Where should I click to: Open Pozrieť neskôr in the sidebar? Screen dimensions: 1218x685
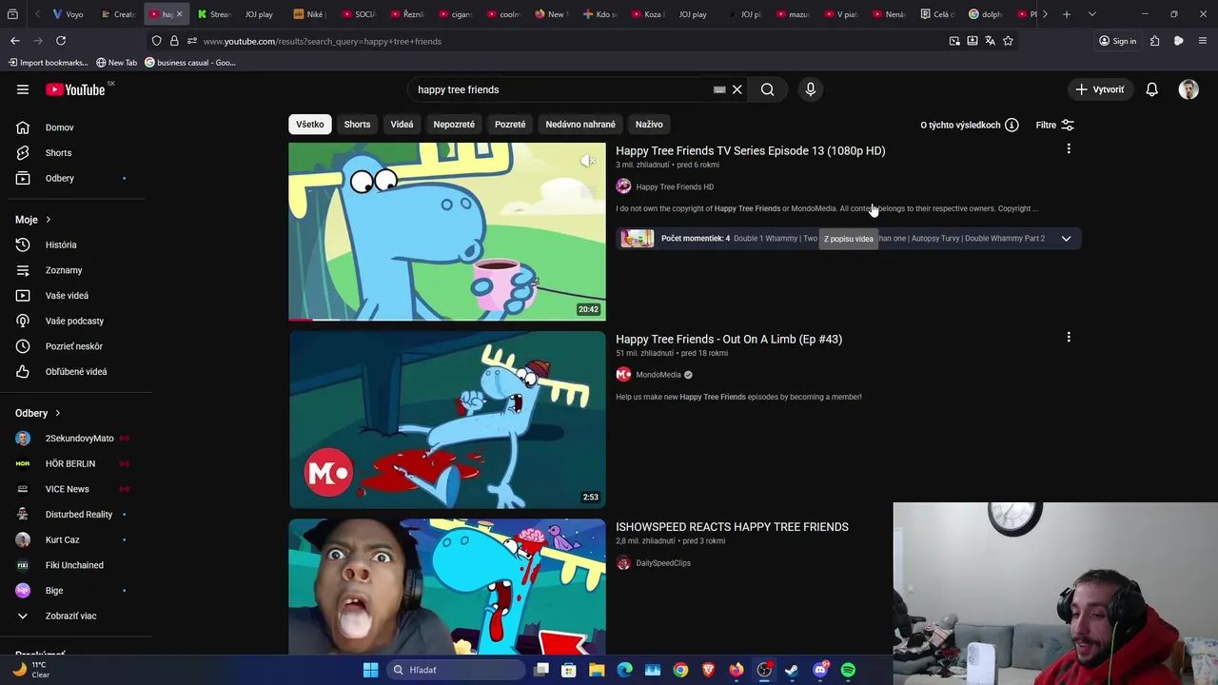pyautogui.click(x=72, y=346)
